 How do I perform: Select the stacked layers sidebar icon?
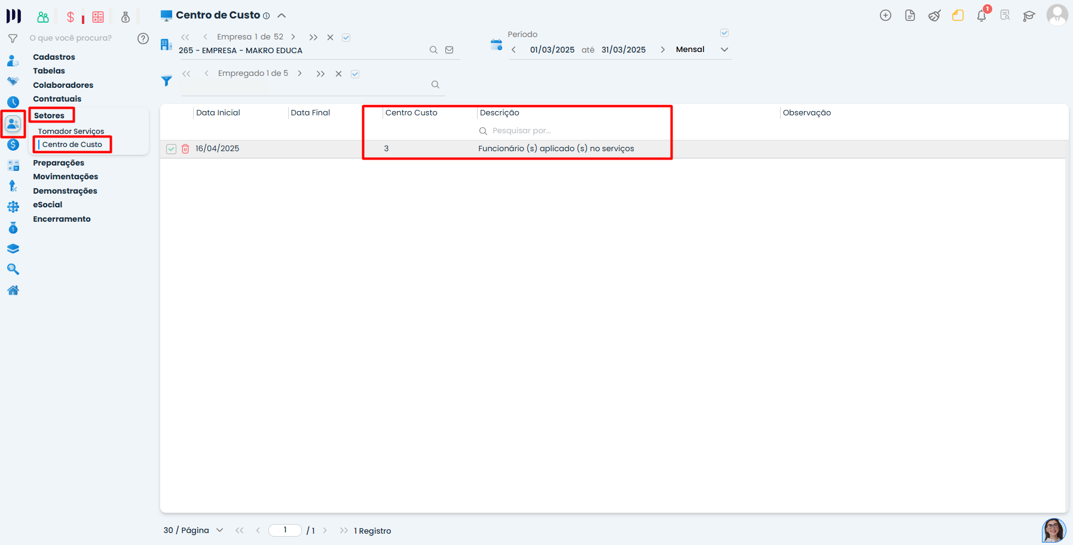point(13,249)
